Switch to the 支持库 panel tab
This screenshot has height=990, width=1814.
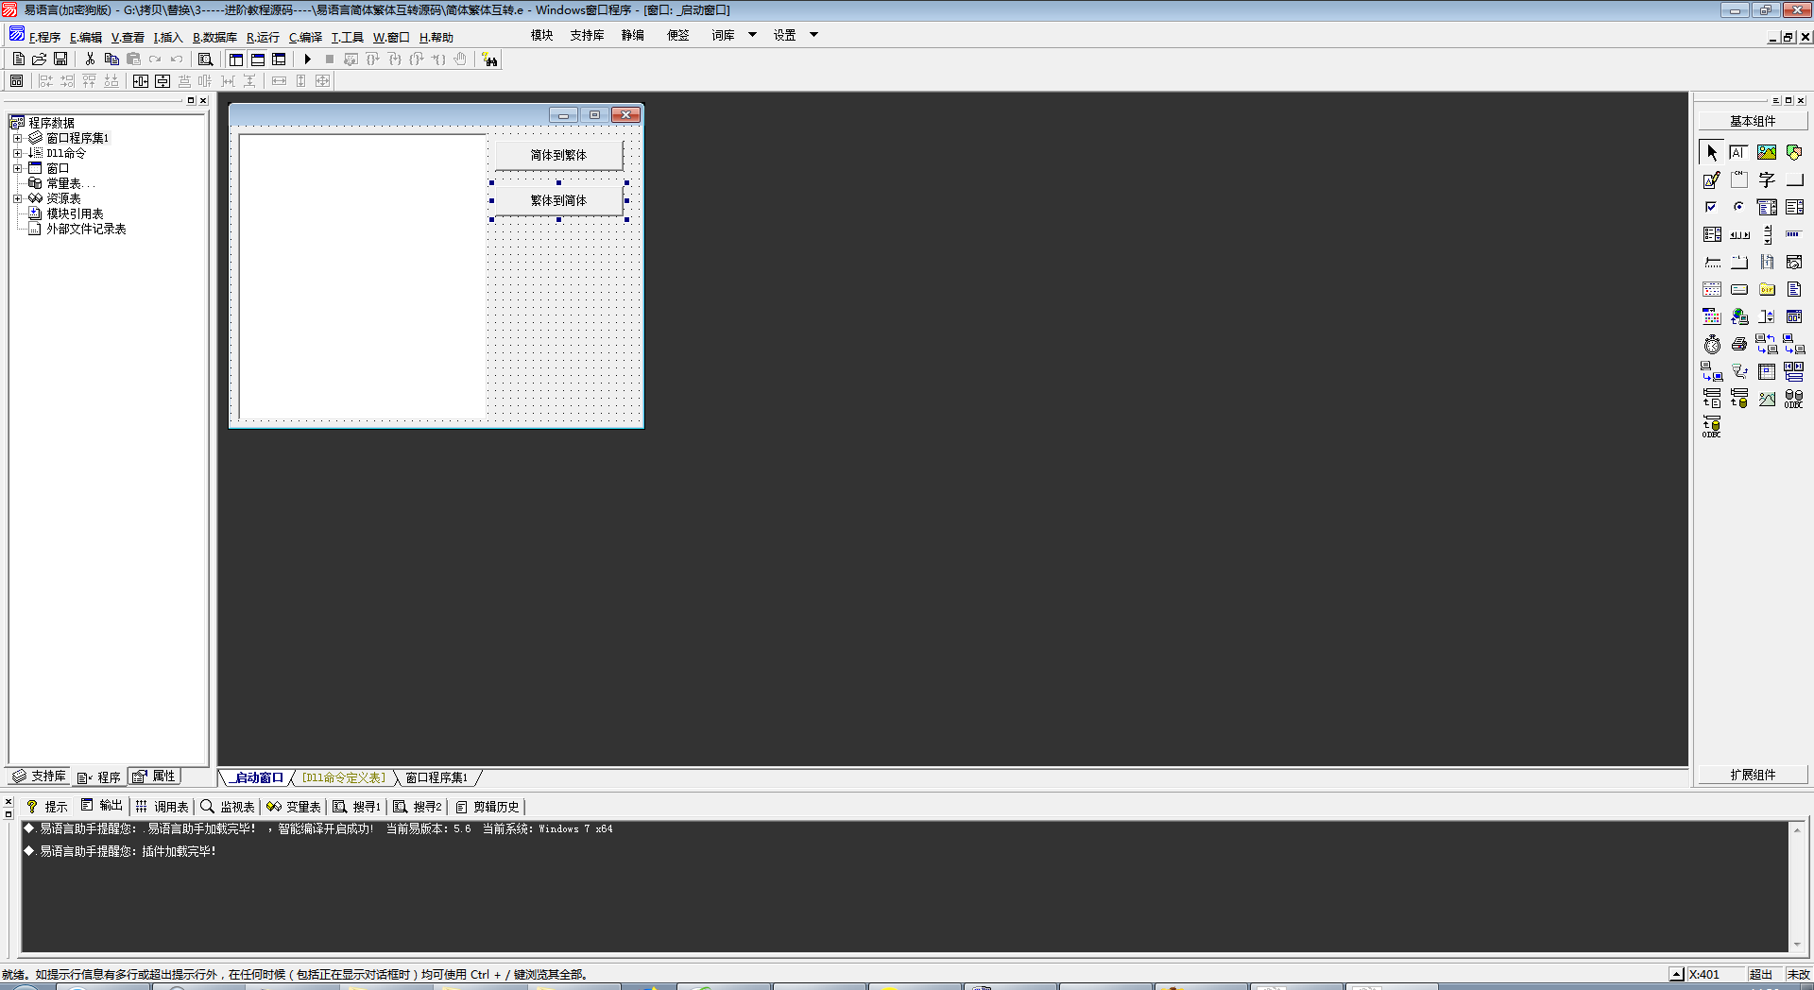pos(40,777)
